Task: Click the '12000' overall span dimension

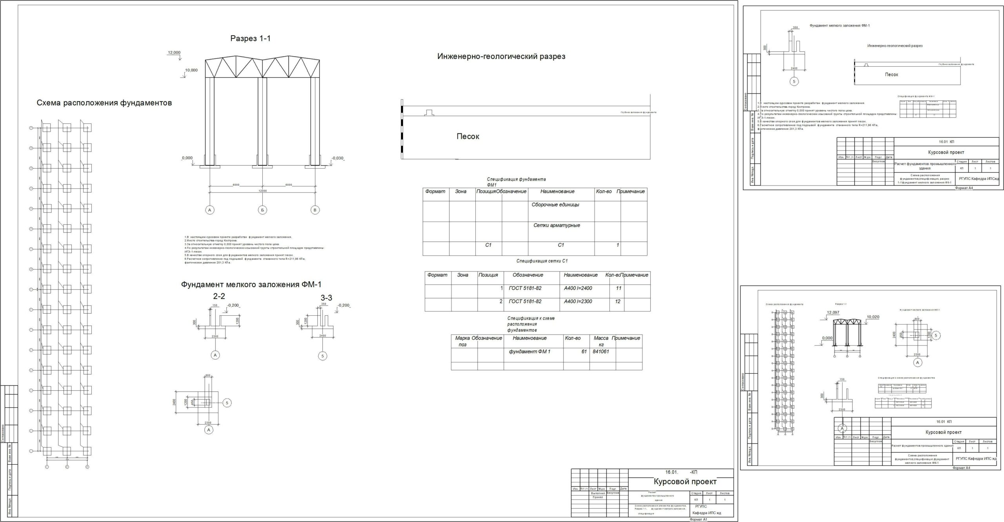Action: (x=262, y=191)
